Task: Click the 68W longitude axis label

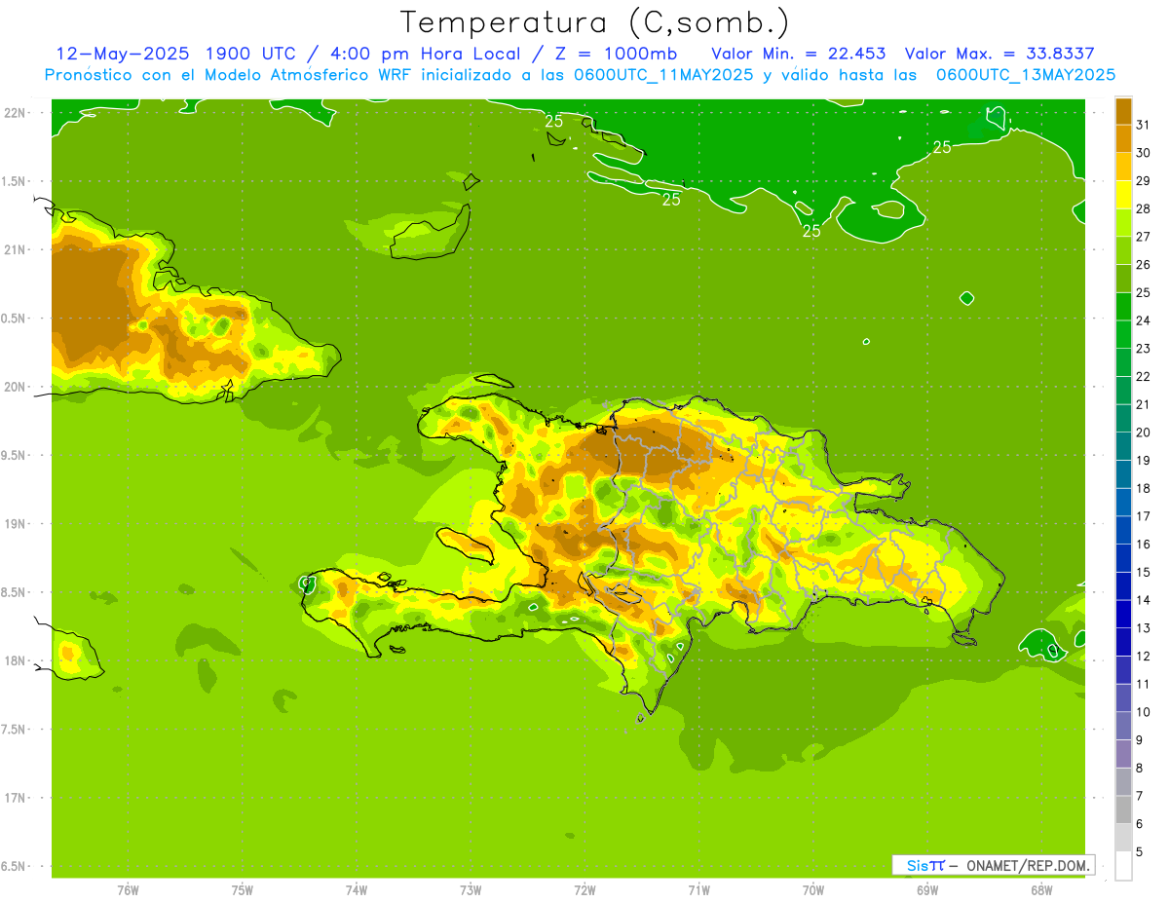Action: (1041, 890)
